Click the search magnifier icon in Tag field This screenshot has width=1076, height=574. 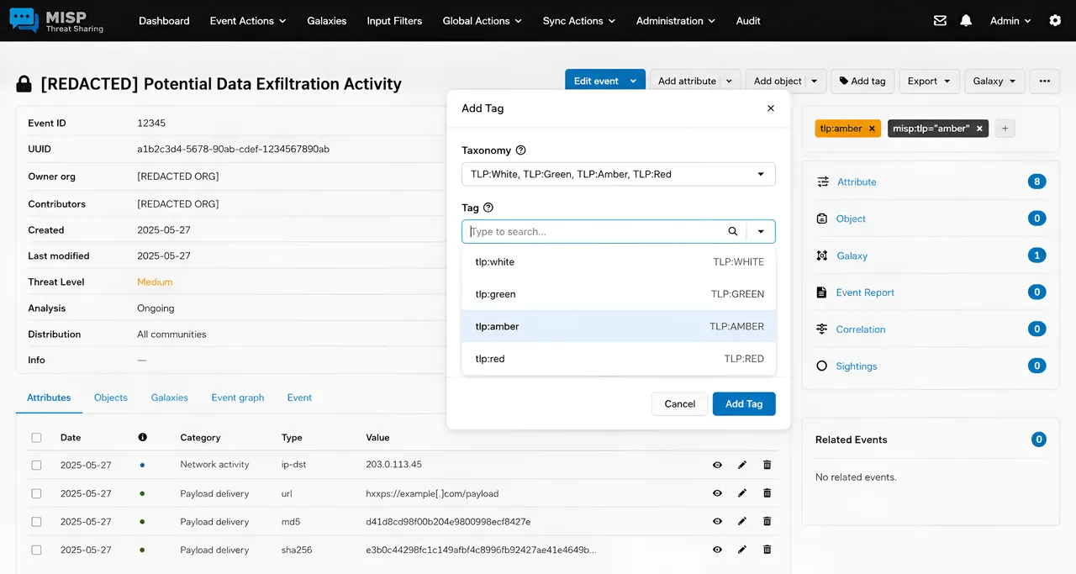[733, 231]
